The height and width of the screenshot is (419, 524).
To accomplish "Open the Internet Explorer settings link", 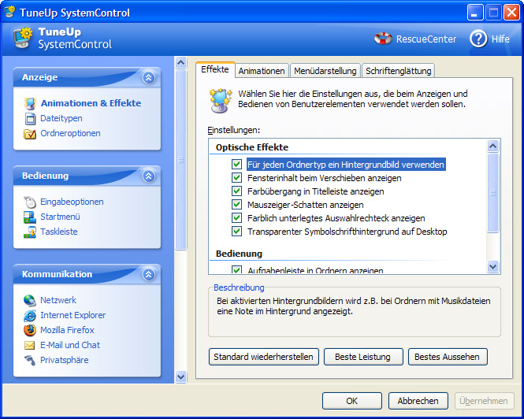I will tap(72, 315).
